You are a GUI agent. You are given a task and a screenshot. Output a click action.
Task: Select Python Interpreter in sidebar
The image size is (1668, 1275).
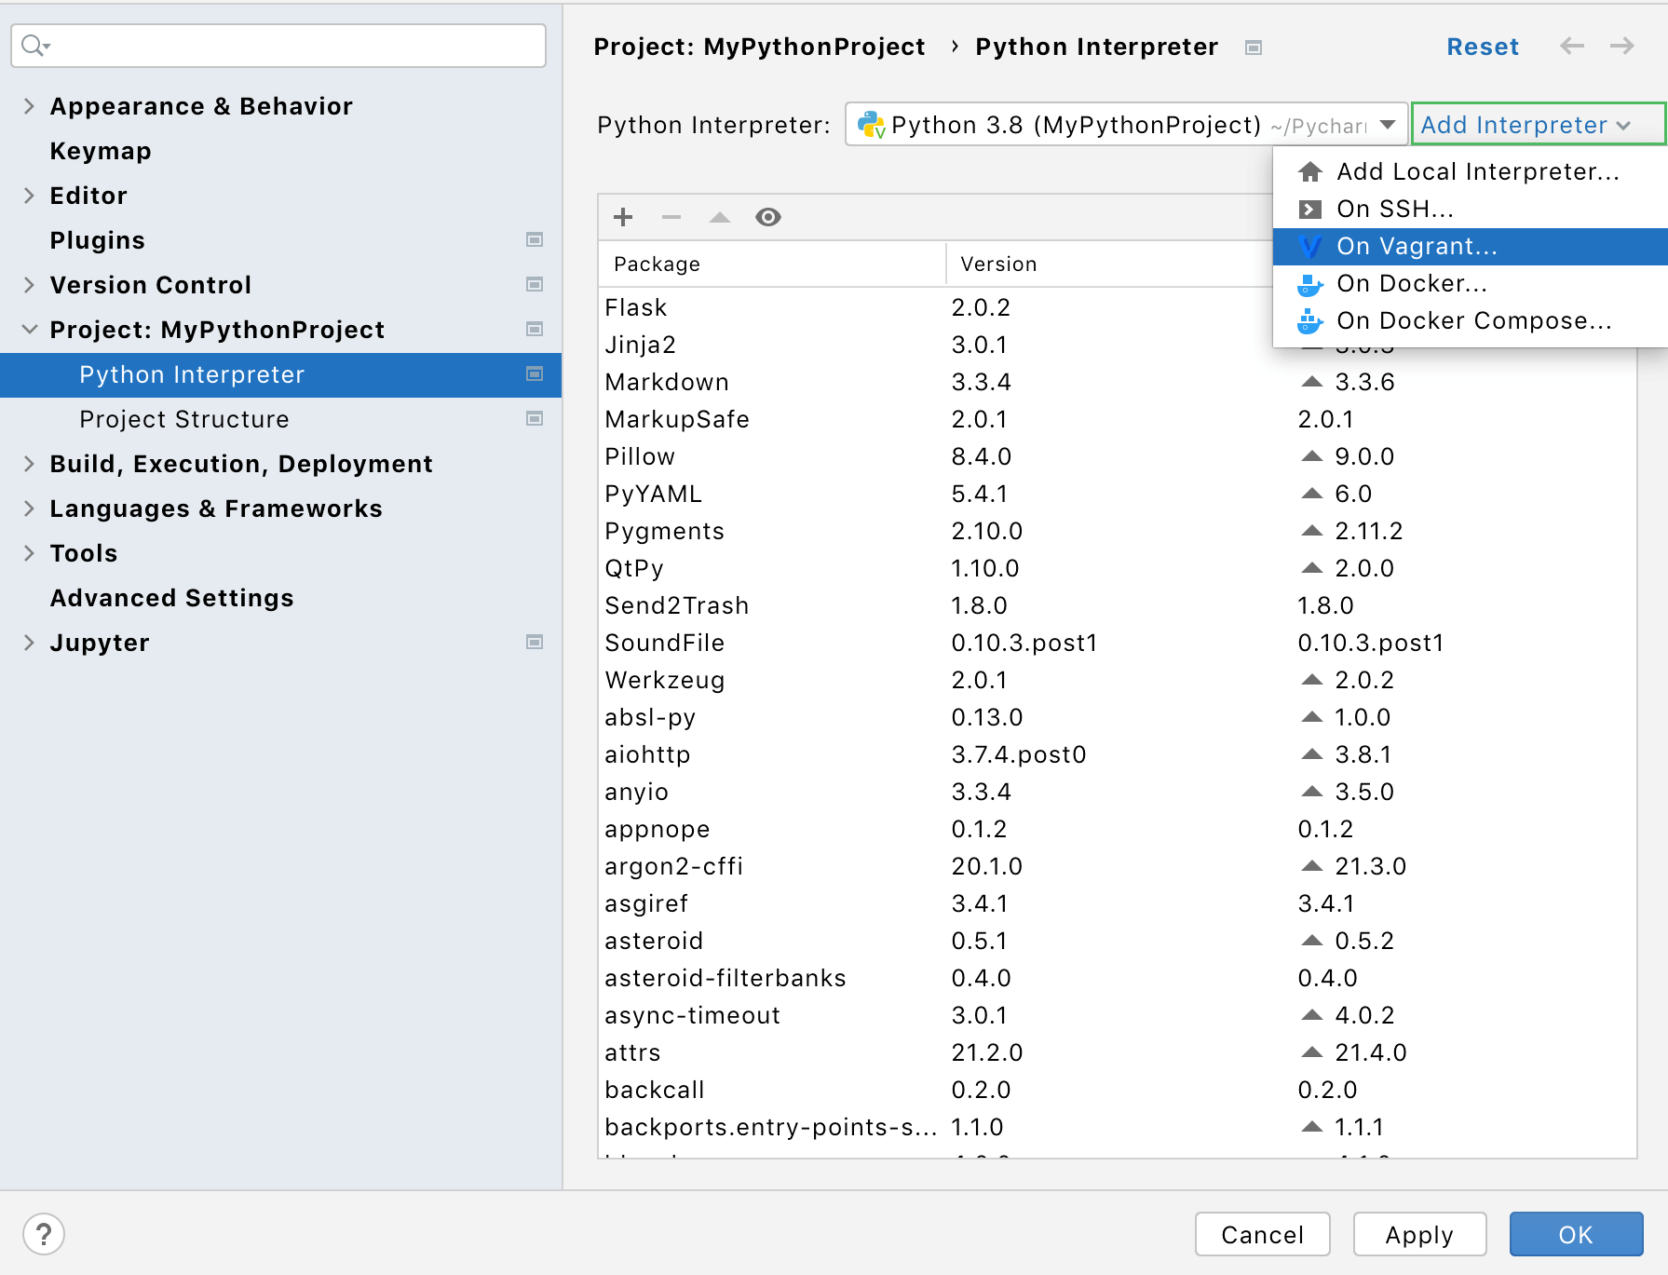280,374
